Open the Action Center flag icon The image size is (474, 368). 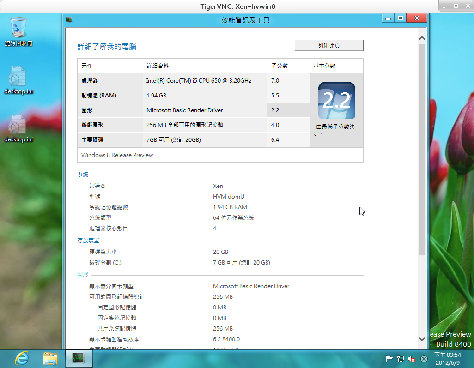click(x=389, y=358)
